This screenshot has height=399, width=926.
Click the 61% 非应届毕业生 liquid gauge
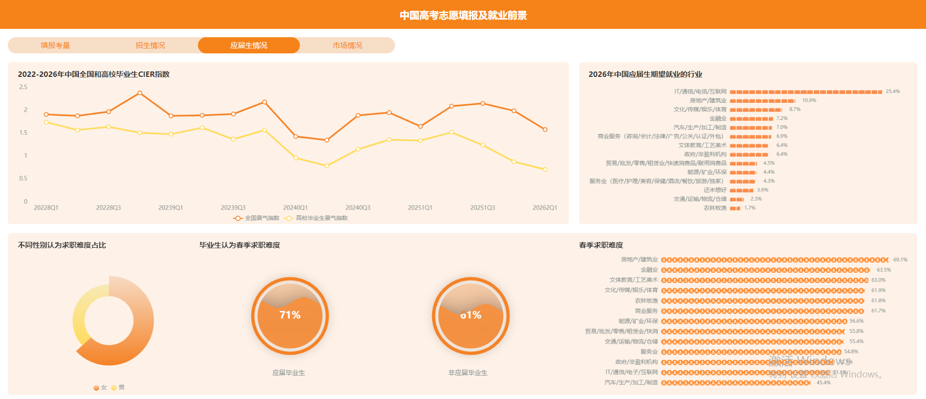[471, 316]
